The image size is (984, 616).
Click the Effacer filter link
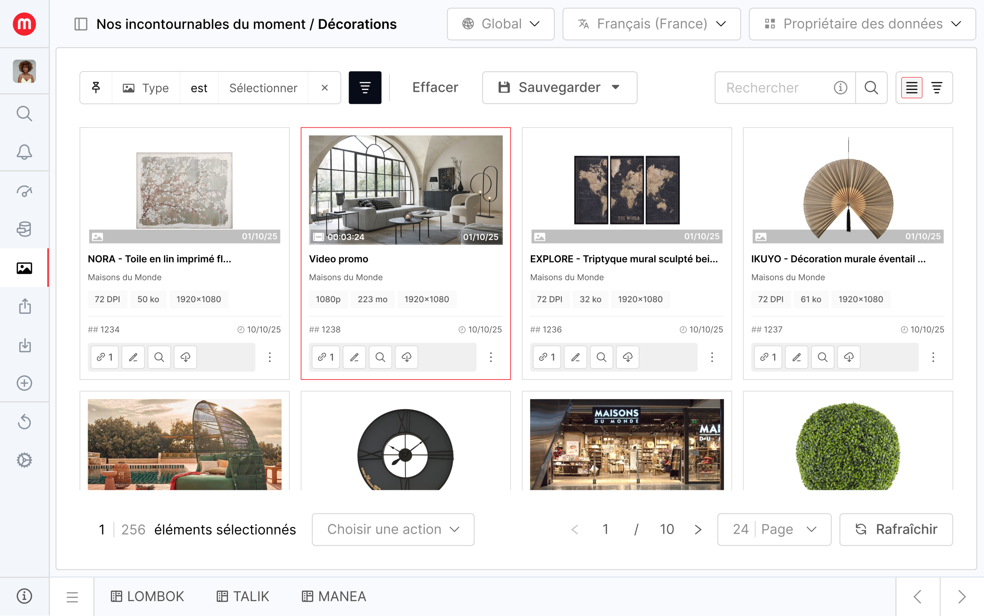click(435, 88)
